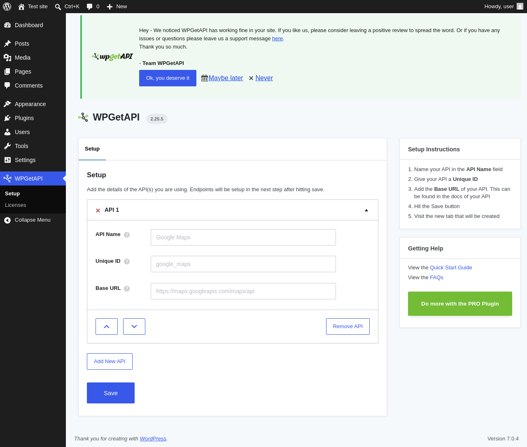Viewport: 527px width, 447px height.
Task: Focus the API Name input field
Action: pyautogui.click(x=243, y=237)
